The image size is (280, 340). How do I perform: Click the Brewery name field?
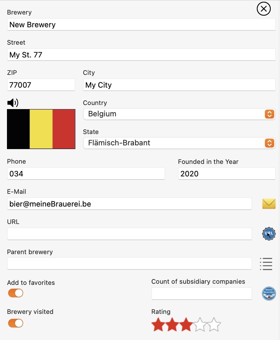(141, 24)
